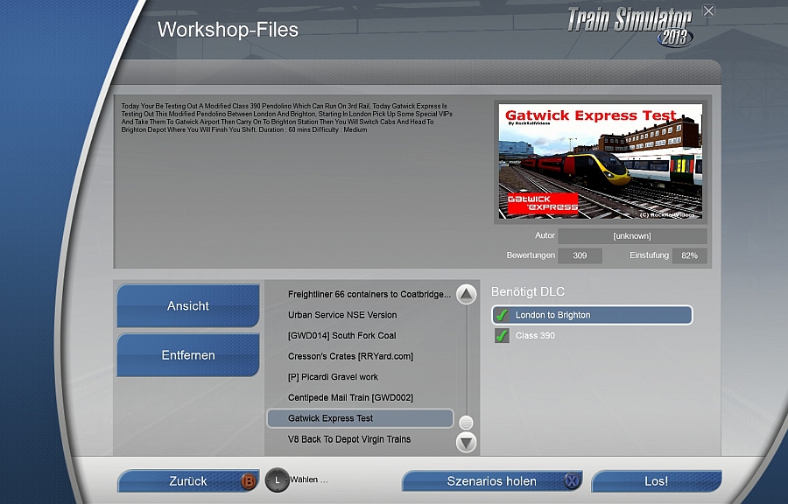This screenshot has width=788, height=504.
Task: Click the L stick Wählen icon
Action: tap(277, 480)
